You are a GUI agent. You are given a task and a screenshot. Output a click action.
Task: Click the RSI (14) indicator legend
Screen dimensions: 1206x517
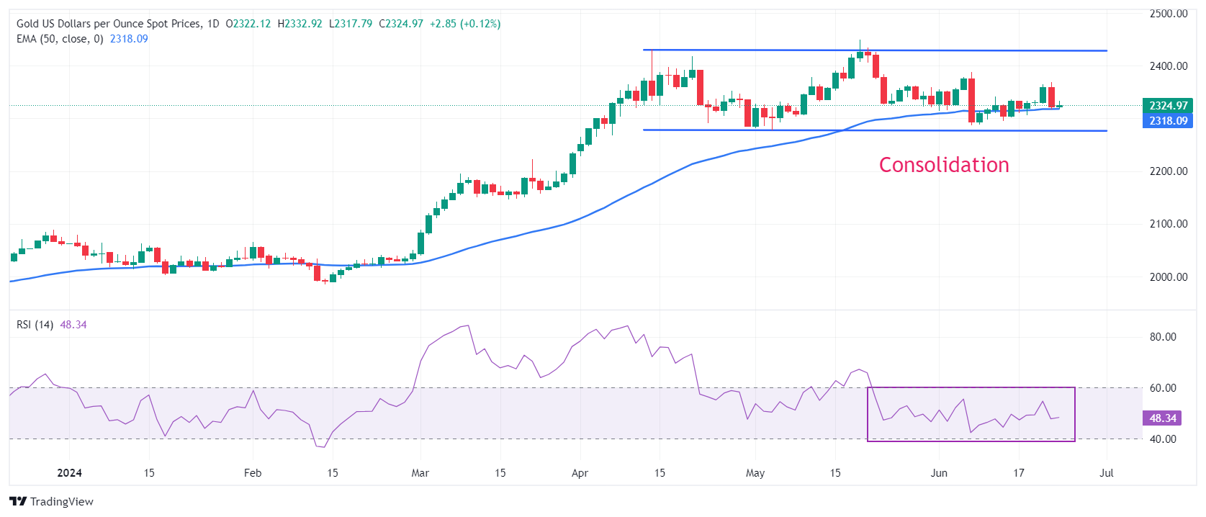coord(35,325)
